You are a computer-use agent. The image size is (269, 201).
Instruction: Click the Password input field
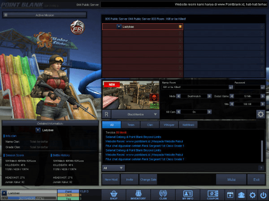[247, 87]
